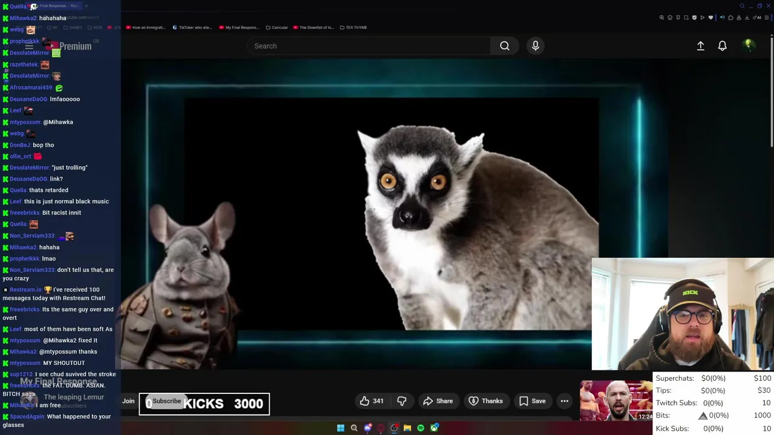Click the upload/create video arrow icon
This screenshot has height=435, width=774.
700,46
